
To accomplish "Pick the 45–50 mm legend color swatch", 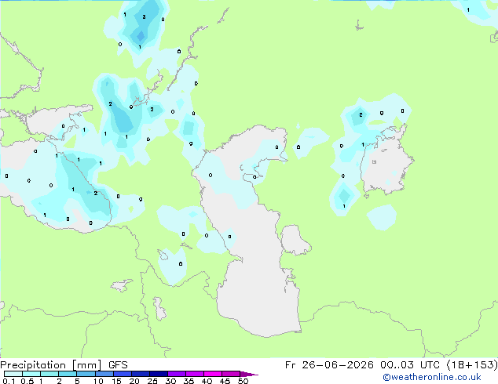I will 231,374.
